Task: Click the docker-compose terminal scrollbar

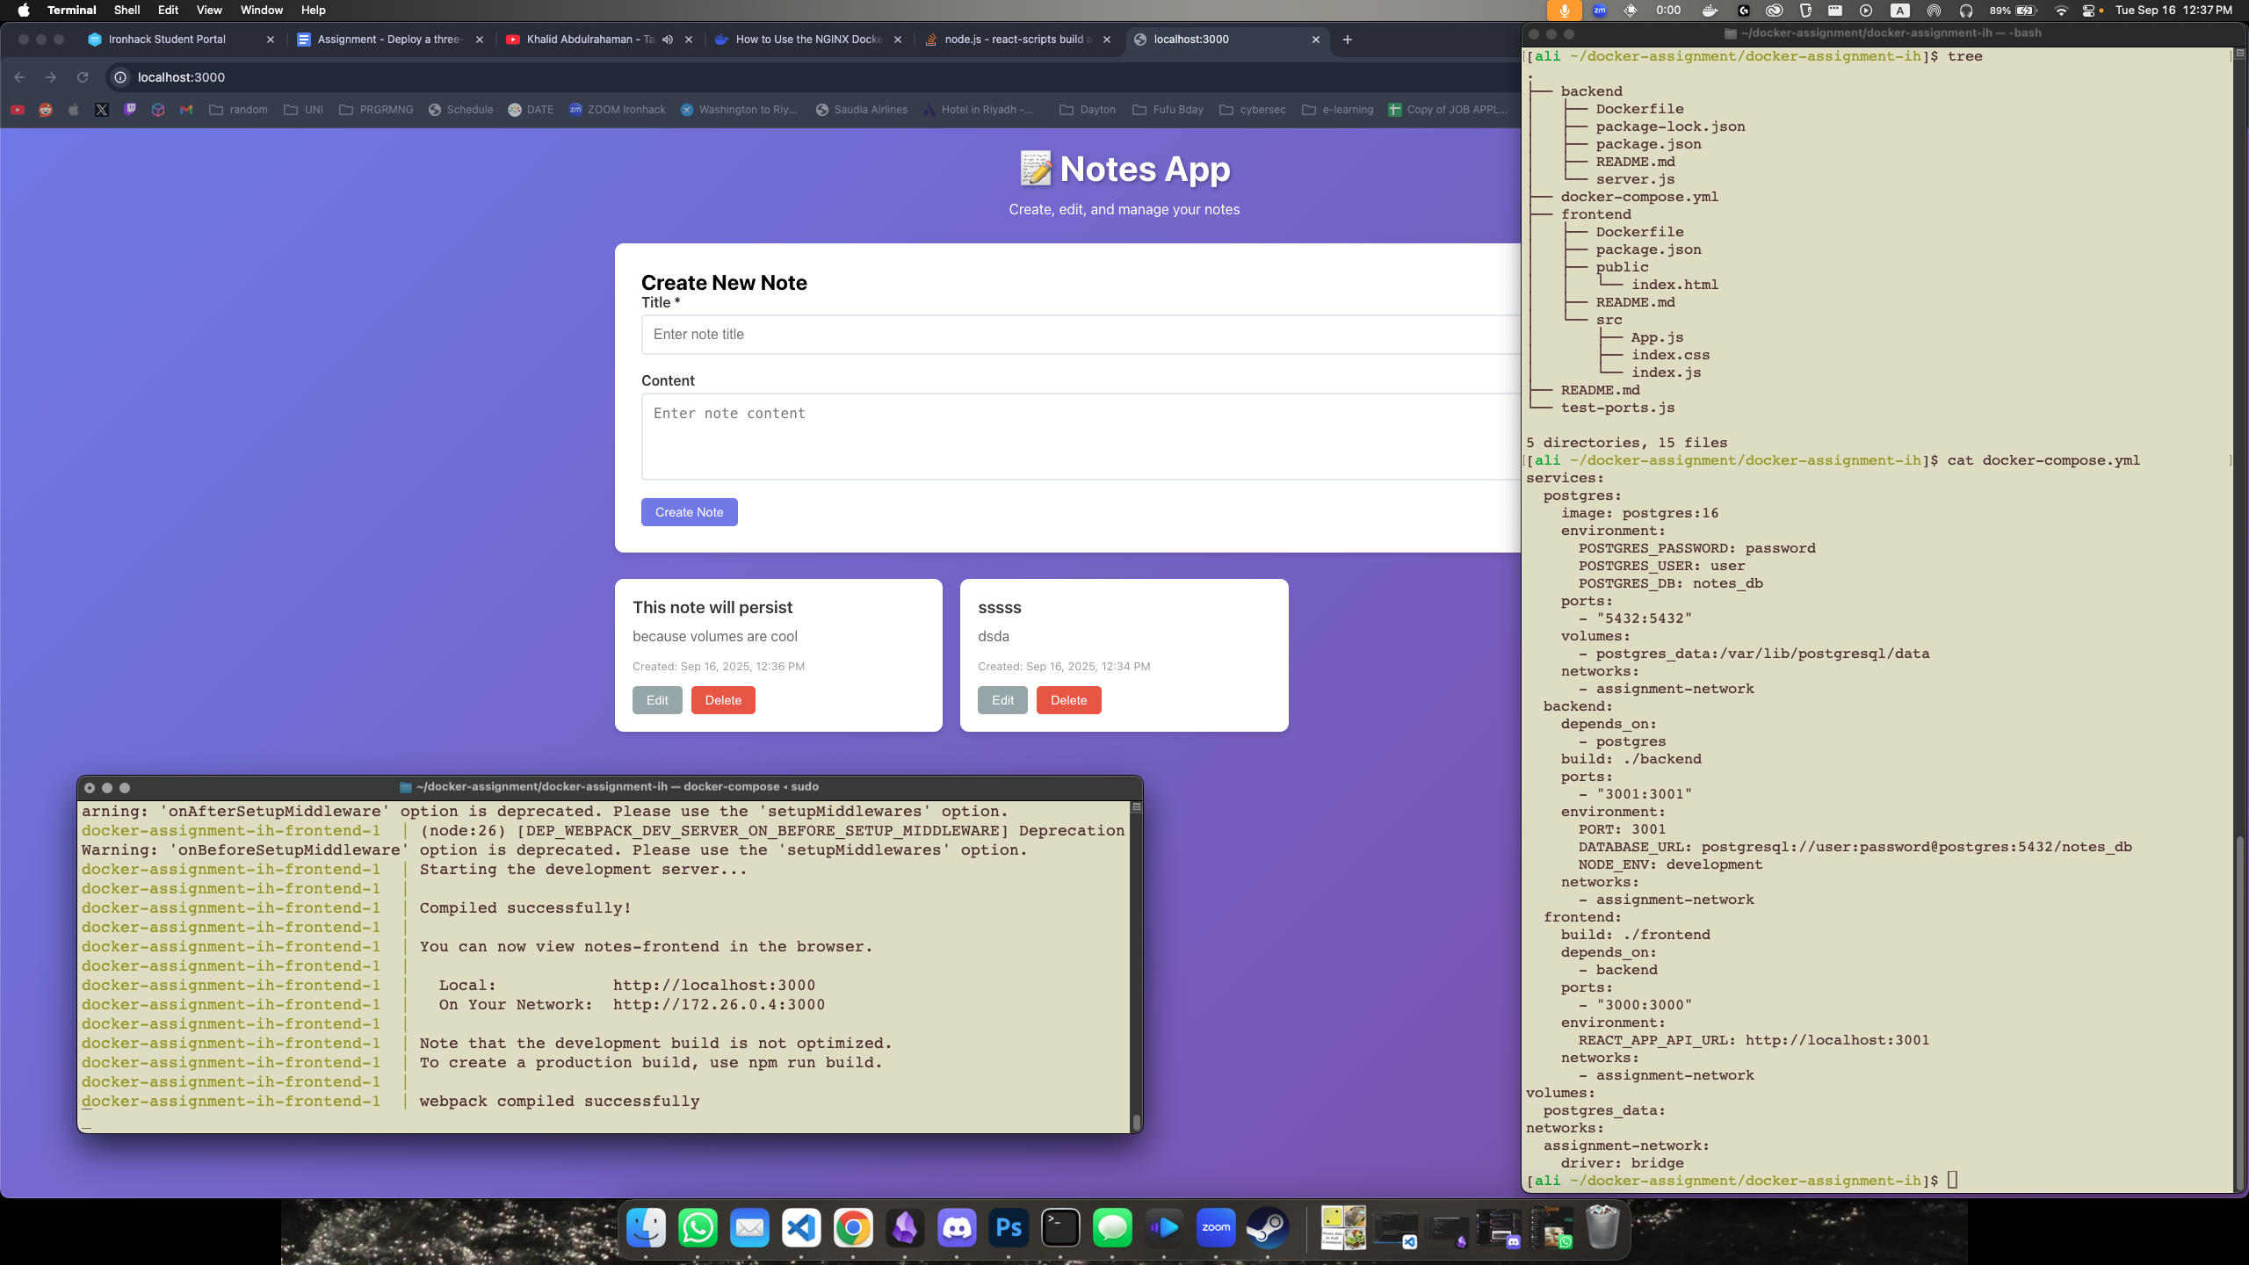Action: [x=1136, y=1122]
